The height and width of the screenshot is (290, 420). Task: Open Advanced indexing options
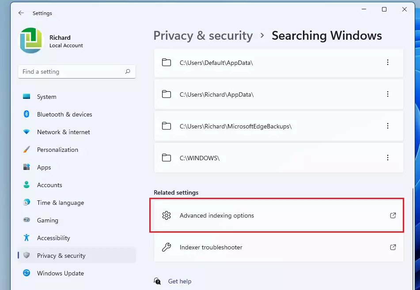coord(279,215)
